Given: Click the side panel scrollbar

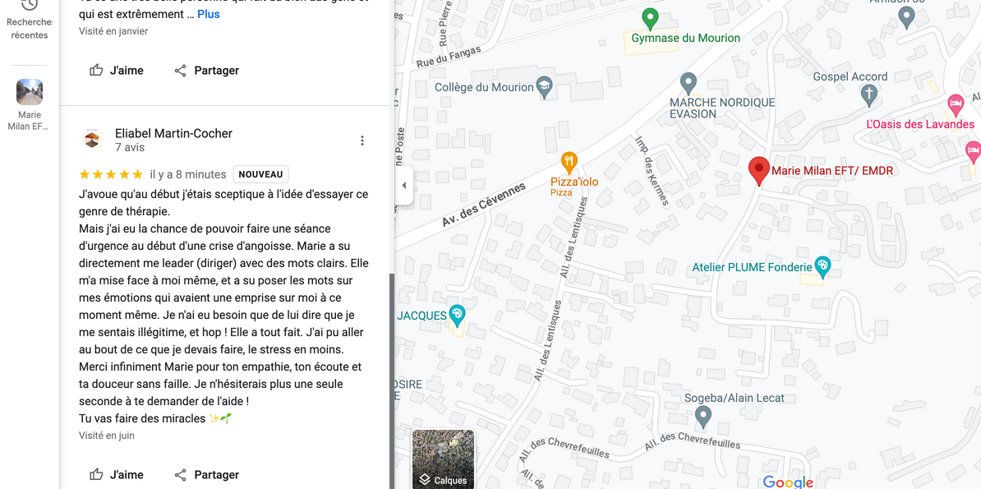Looking at the screenshot, I should (392, 381).
